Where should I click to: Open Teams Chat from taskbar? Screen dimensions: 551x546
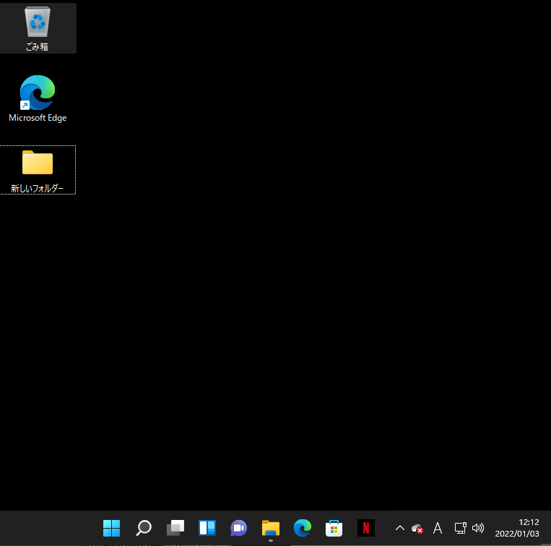pos(238,528)
